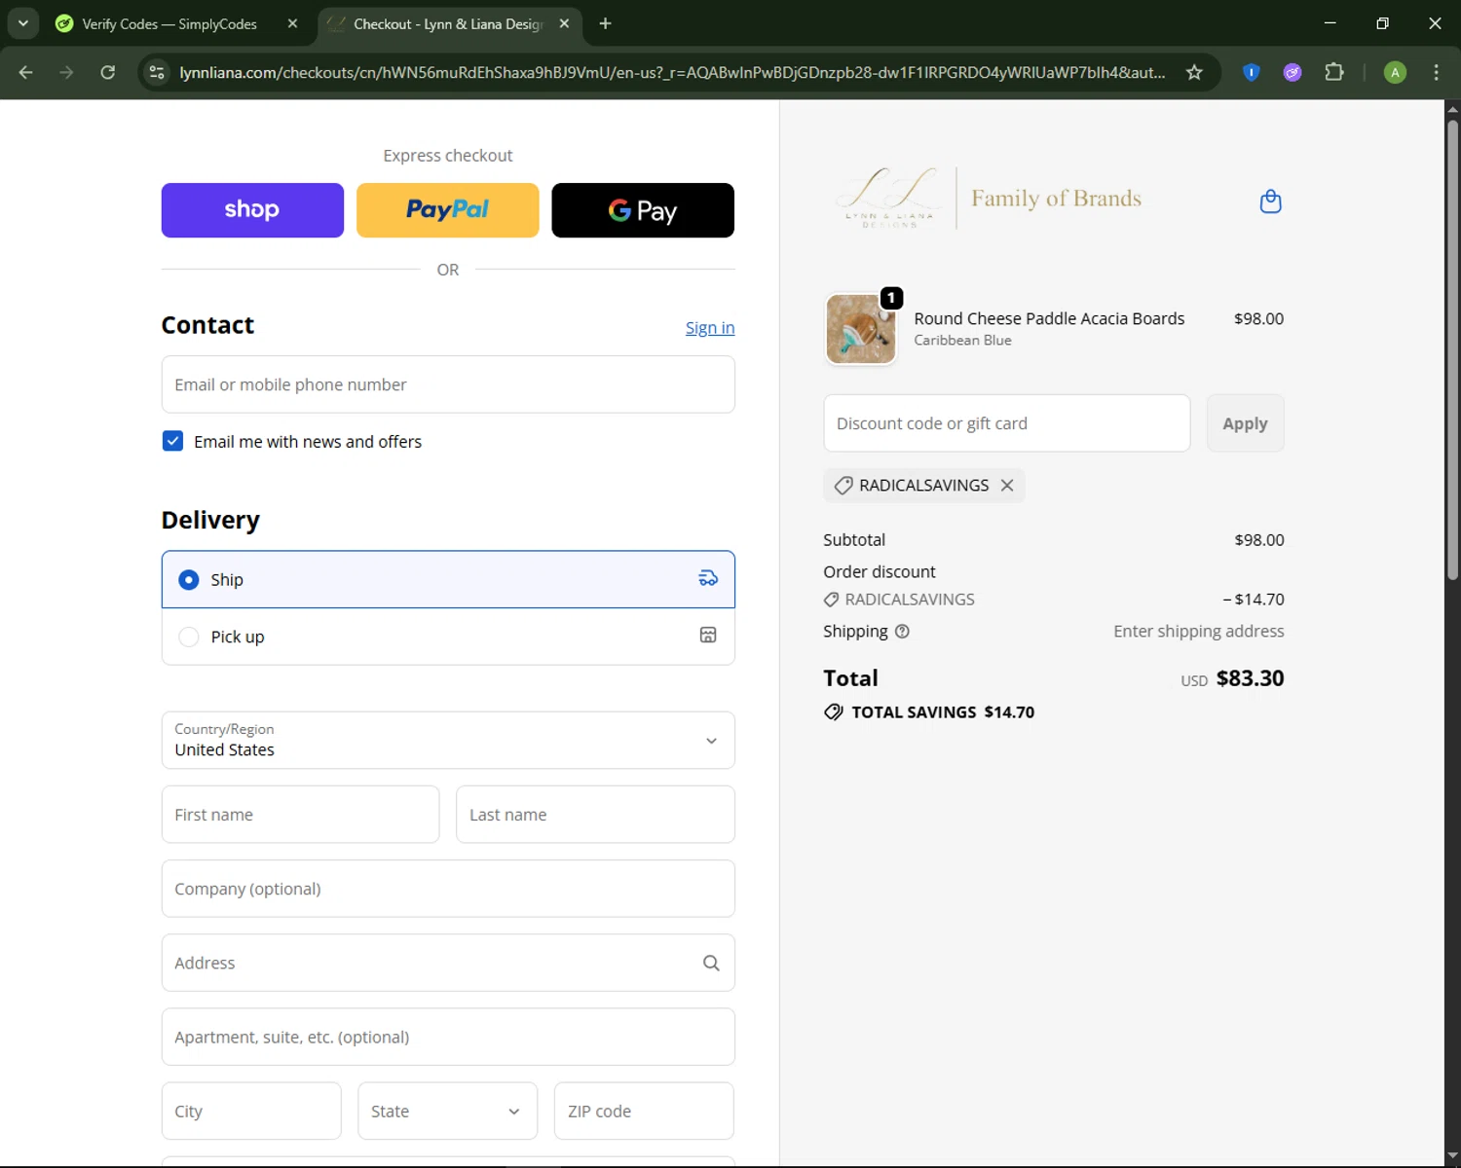Screen dimensions: 1461x1168
Task: Check out with Google Pay button
Action: 643,210
